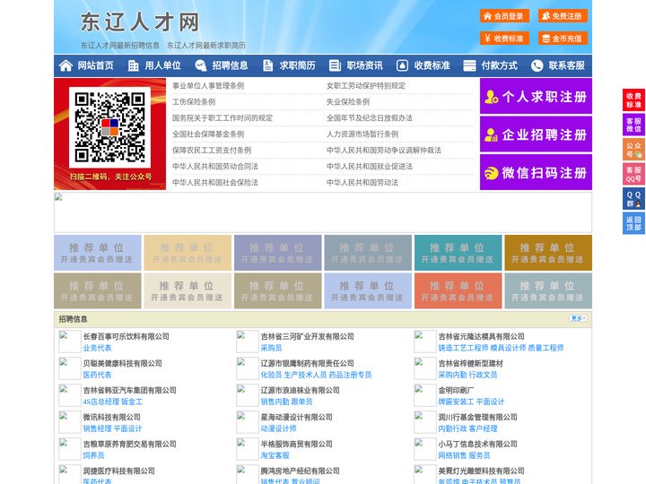This screenshot has height=484, width=646.
Task: Click 东辽人才网最新招聘信息 header link
Action: click(x=120, y=46)
